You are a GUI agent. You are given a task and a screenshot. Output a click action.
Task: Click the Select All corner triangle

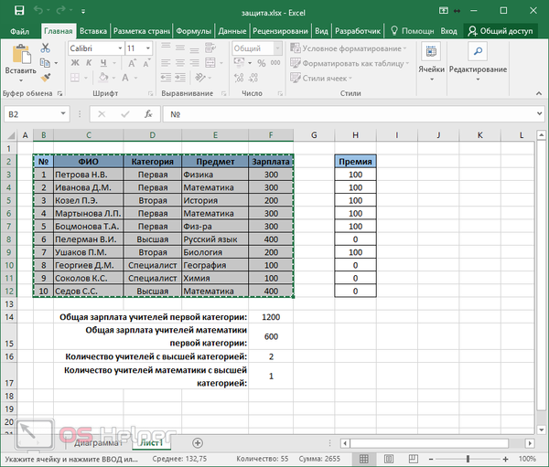pyautogui.click(x=10, y=135)
